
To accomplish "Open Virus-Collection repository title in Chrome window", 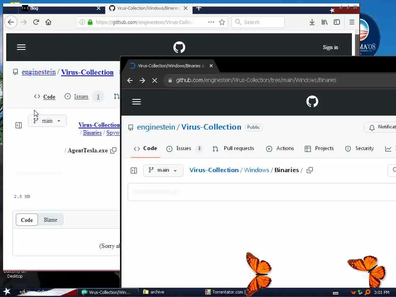I will [x=211, y=127].
